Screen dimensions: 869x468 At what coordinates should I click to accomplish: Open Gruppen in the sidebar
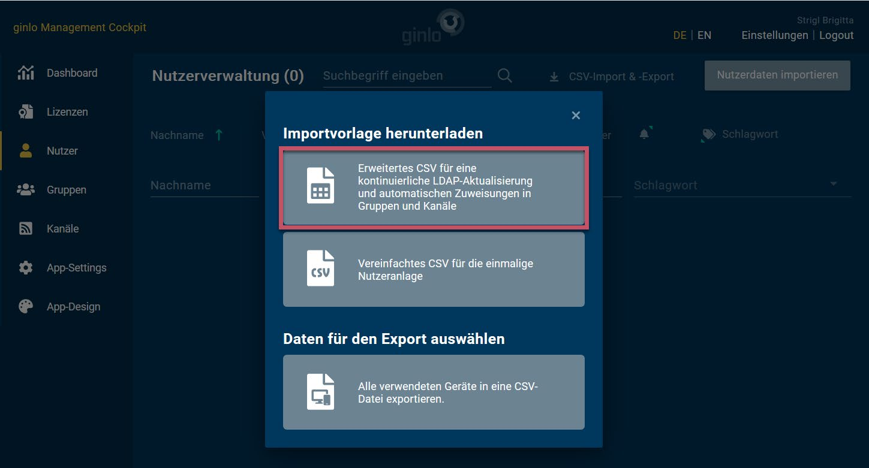pos(66,189)
